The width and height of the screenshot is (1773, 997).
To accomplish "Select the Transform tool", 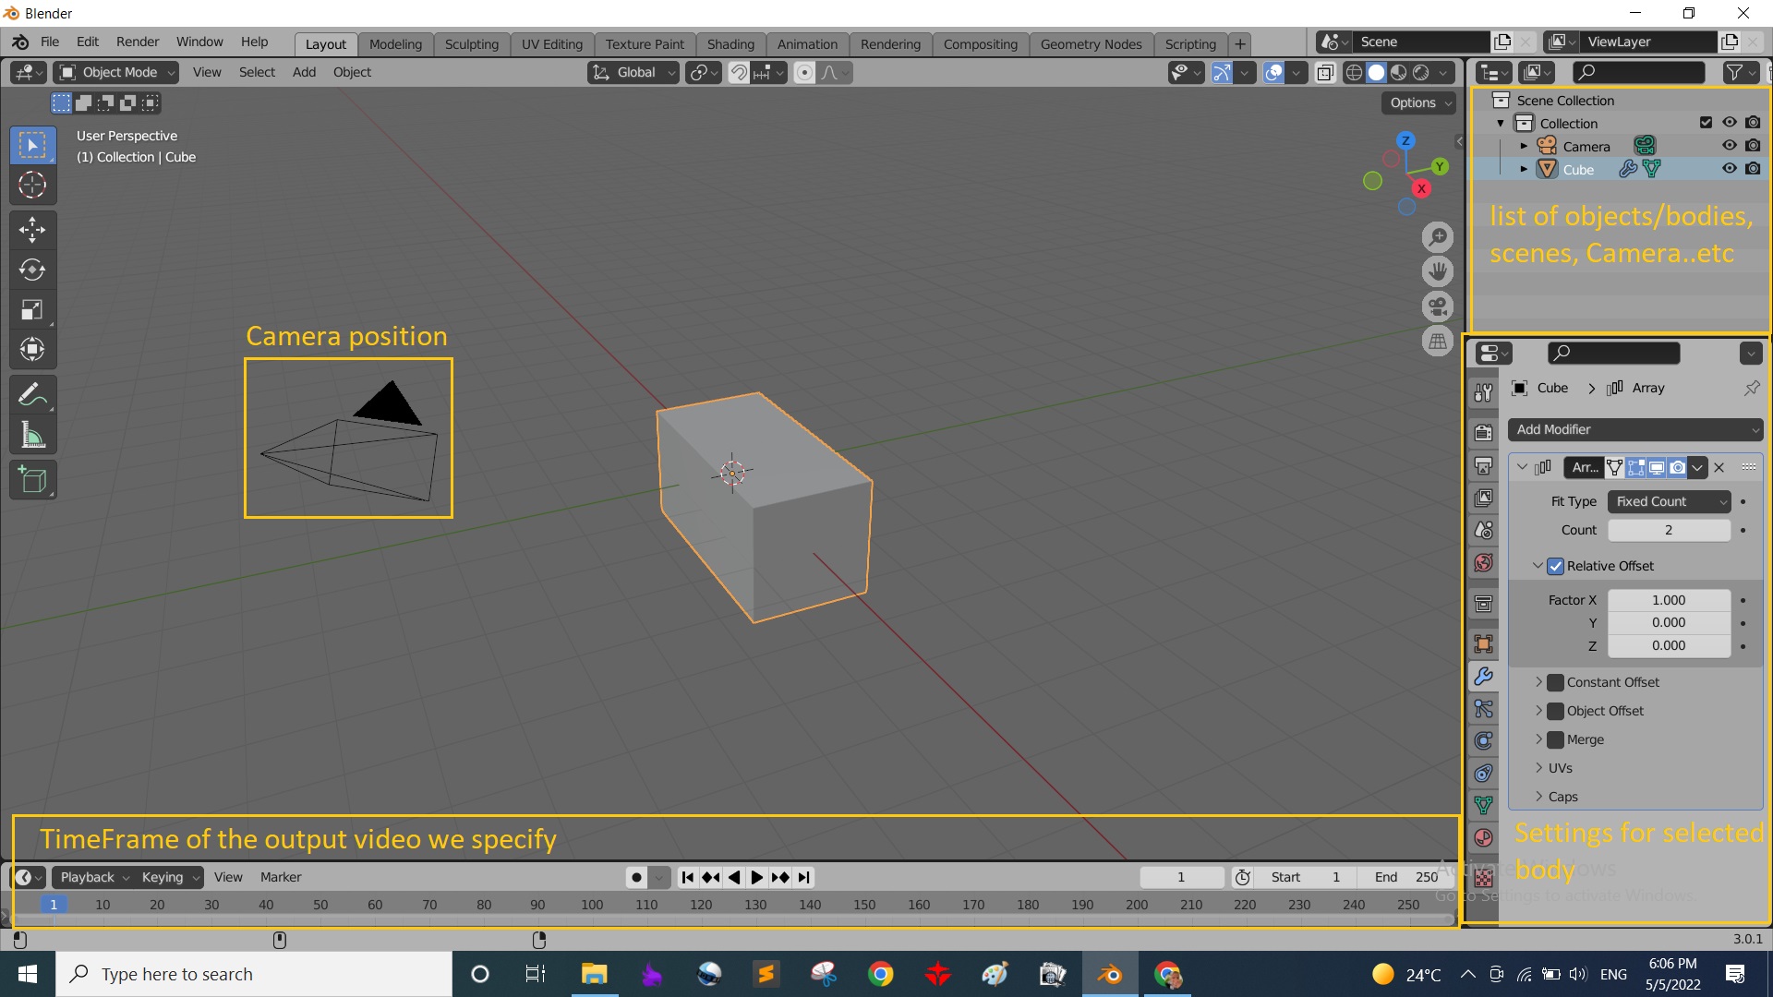I will (x=32, y=349).
